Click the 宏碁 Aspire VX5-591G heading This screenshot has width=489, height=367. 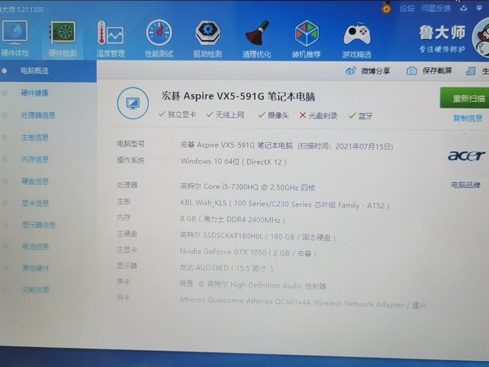(x=238, y=96)
